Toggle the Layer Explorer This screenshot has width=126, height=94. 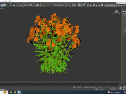75,5
